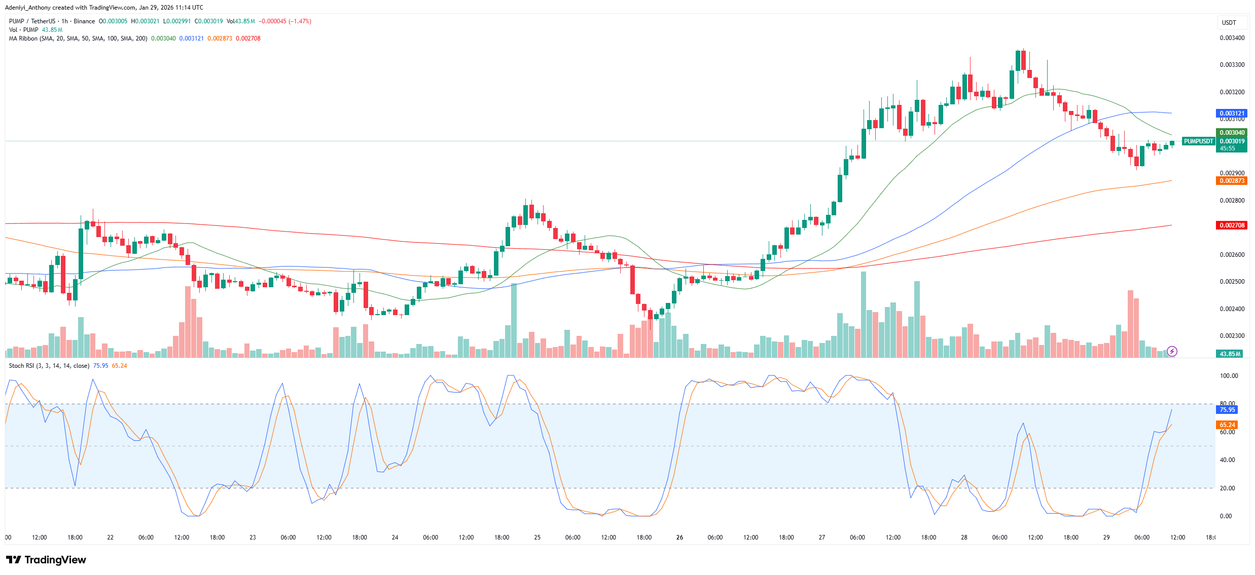Click the 45:55 candle countdown timer
1255x575 pixels.
[1227, 148]
